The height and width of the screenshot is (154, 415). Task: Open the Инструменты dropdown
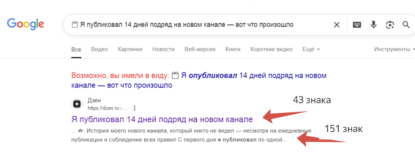(394, 49)
